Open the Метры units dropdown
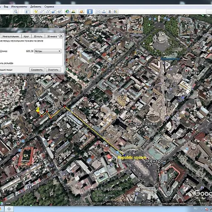 click(x=48, y=51)
